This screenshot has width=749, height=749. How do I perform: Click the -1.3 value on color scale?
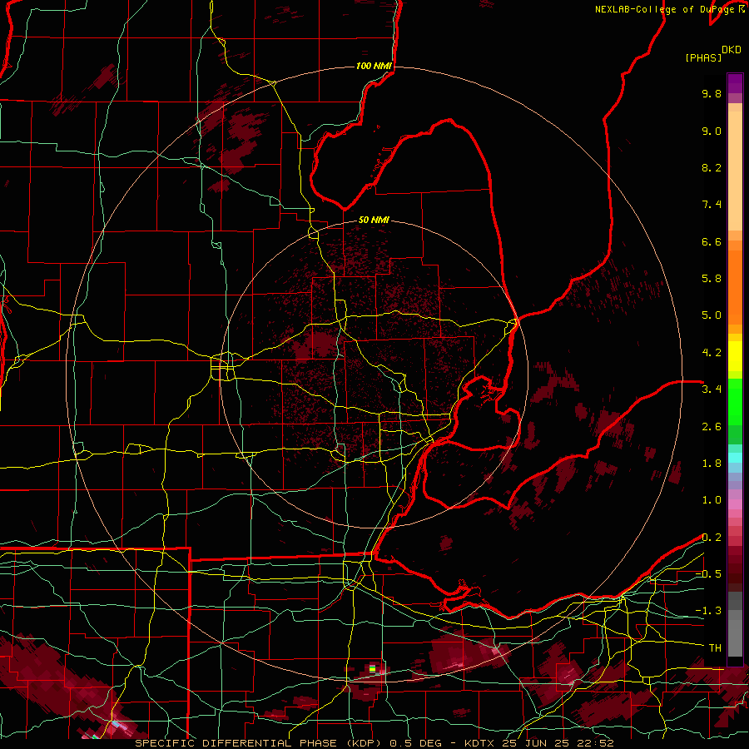click(x=708, y=611)
